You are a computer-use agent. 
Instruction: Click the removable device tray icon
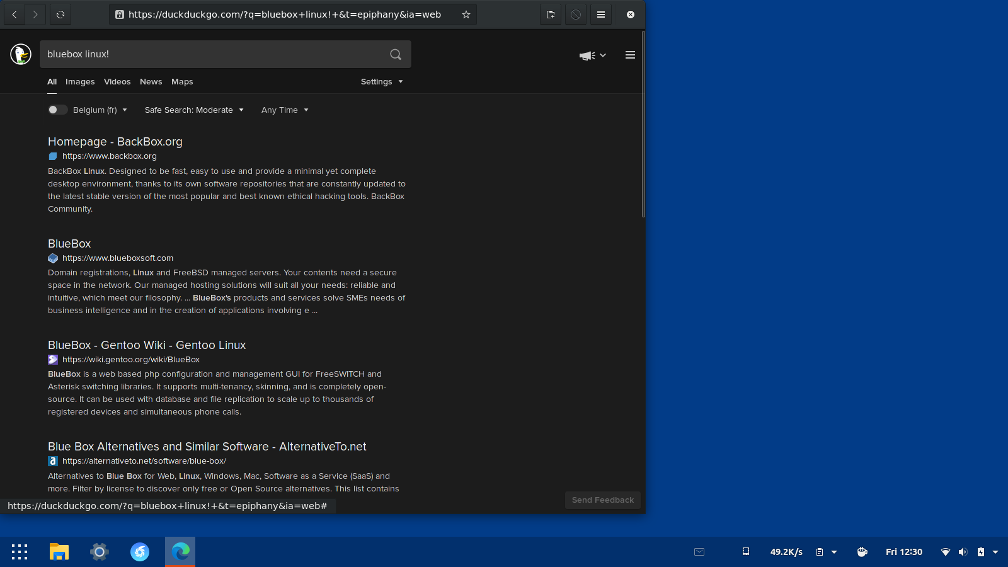(x=746, y=552)
